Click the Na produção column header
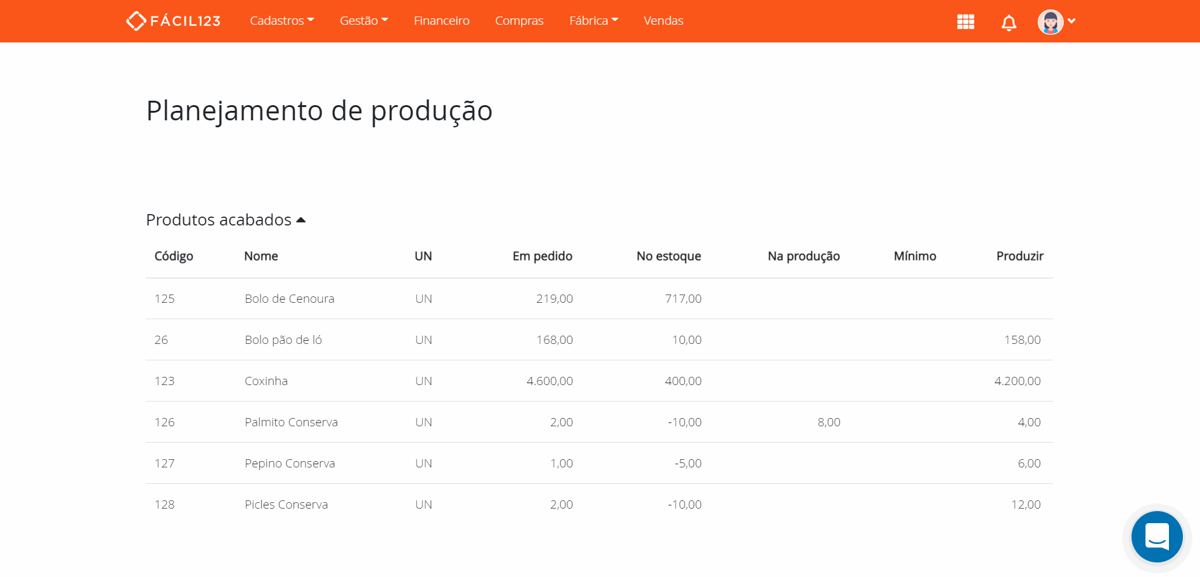This screenshot has width=1200, height=577. (803, 256)
